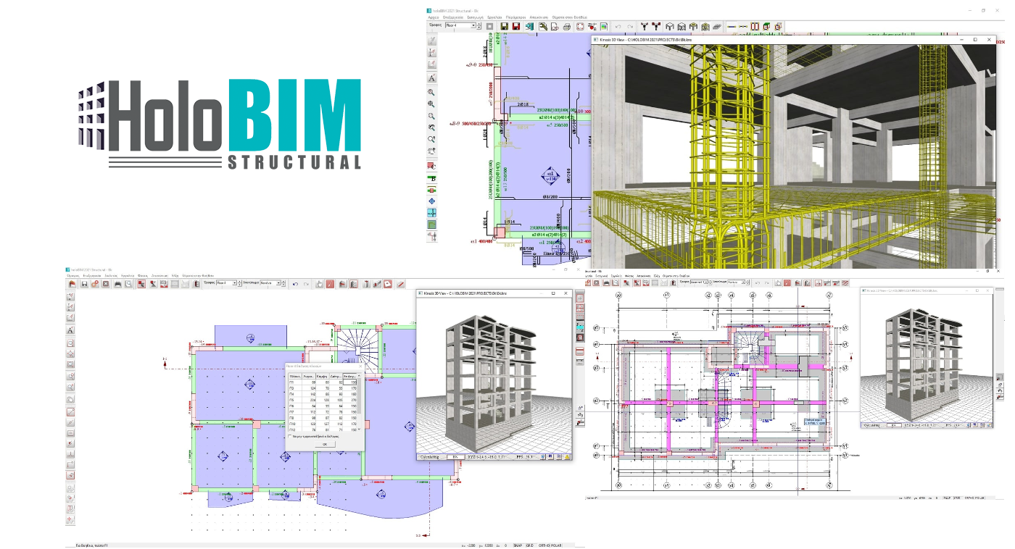Open the Αρχείο menu in top window

click(x=434, y=17)
